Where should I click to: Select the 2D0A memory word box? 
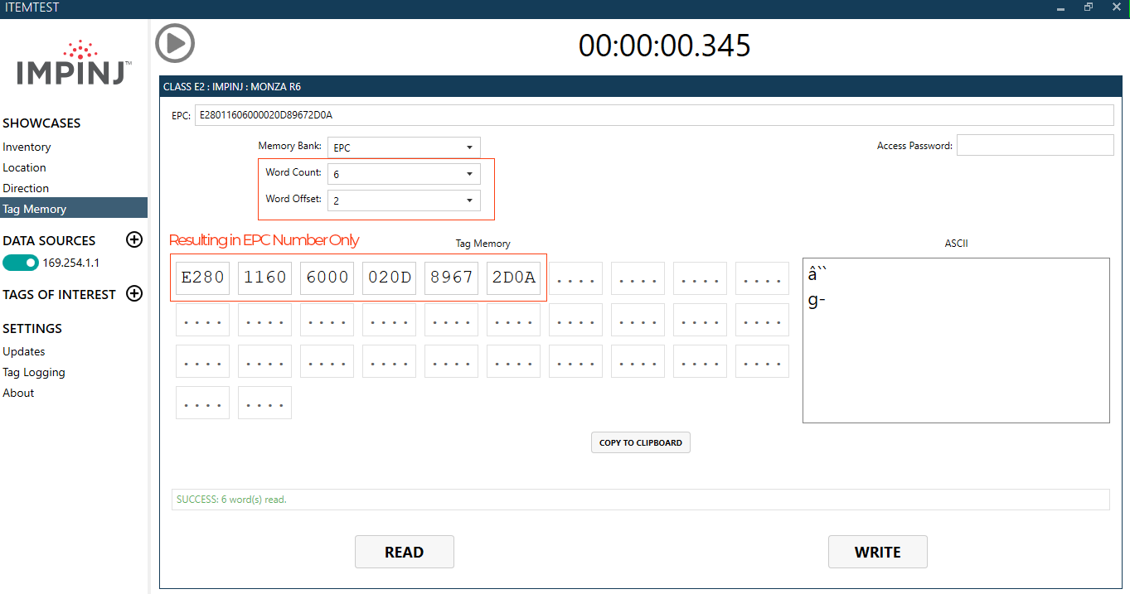click(x=514, y=278)
